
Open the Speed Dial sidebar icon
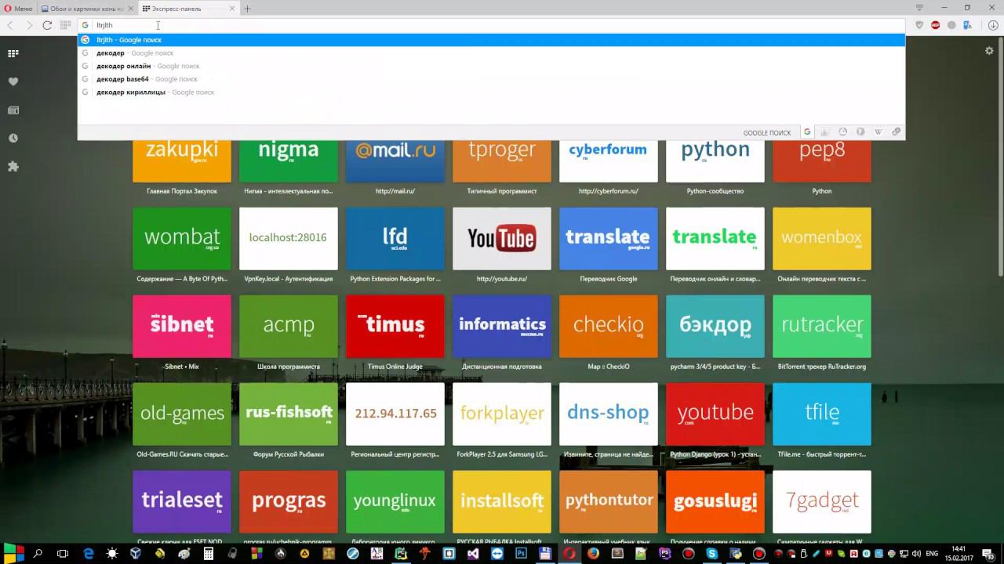click(x=13, y=53)
